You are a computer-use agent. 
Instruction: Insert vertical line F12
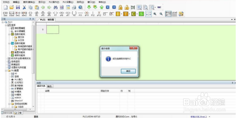coord(93,14)
